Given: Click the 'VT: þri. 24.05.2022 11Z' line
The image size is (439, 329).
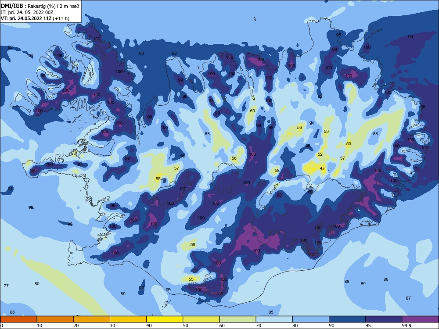Looking at the screenshot, I should click(x=26, y=18).
